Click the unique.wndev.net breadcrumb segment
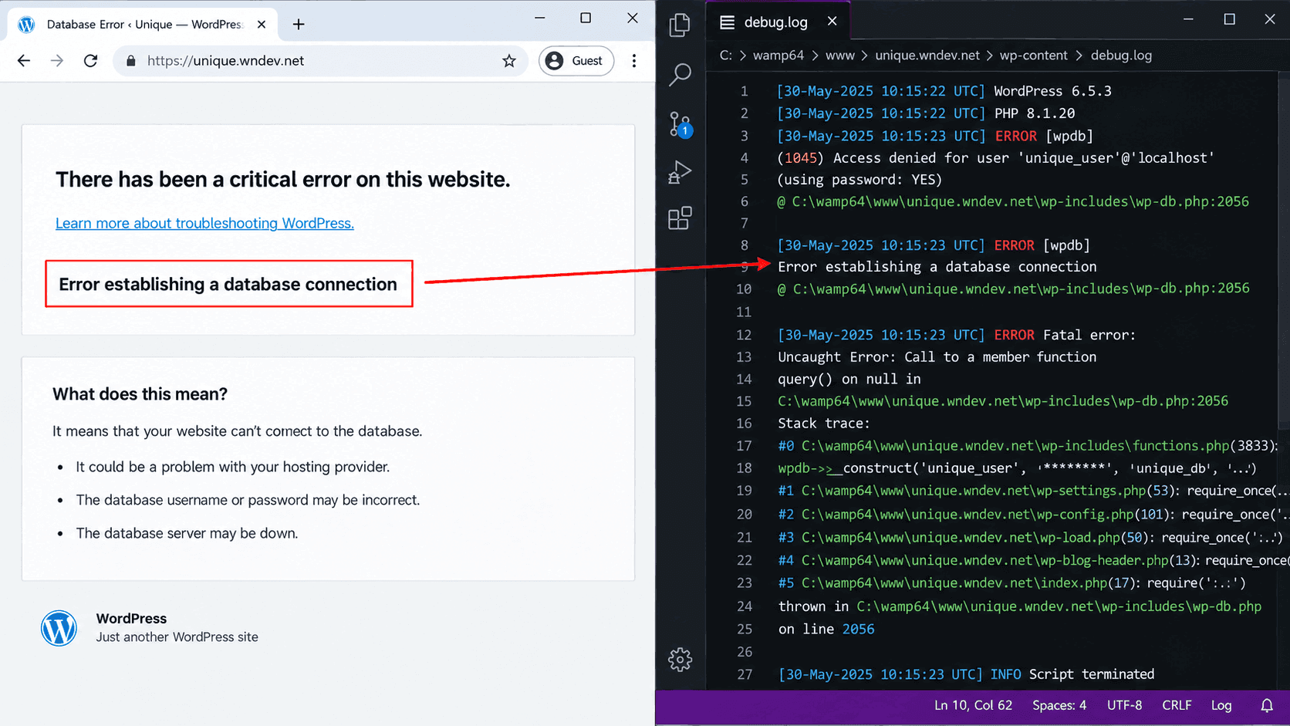The height and width of the screenshot is (726, 1290). tap(927, 56)
